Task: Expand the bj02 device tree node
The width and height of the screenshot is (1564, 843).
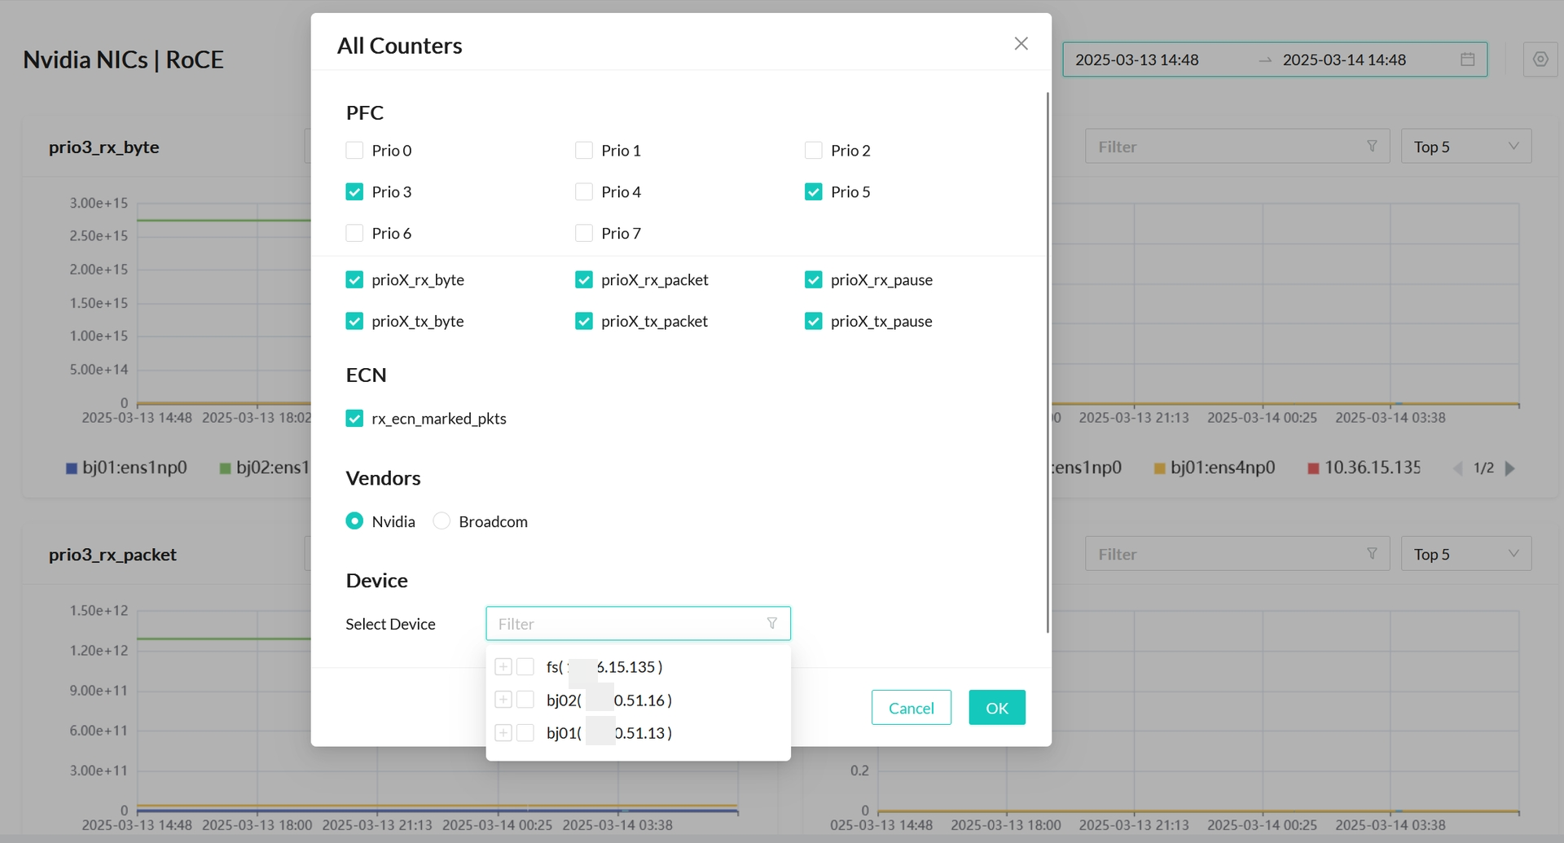Action: (x=503, y=700)
